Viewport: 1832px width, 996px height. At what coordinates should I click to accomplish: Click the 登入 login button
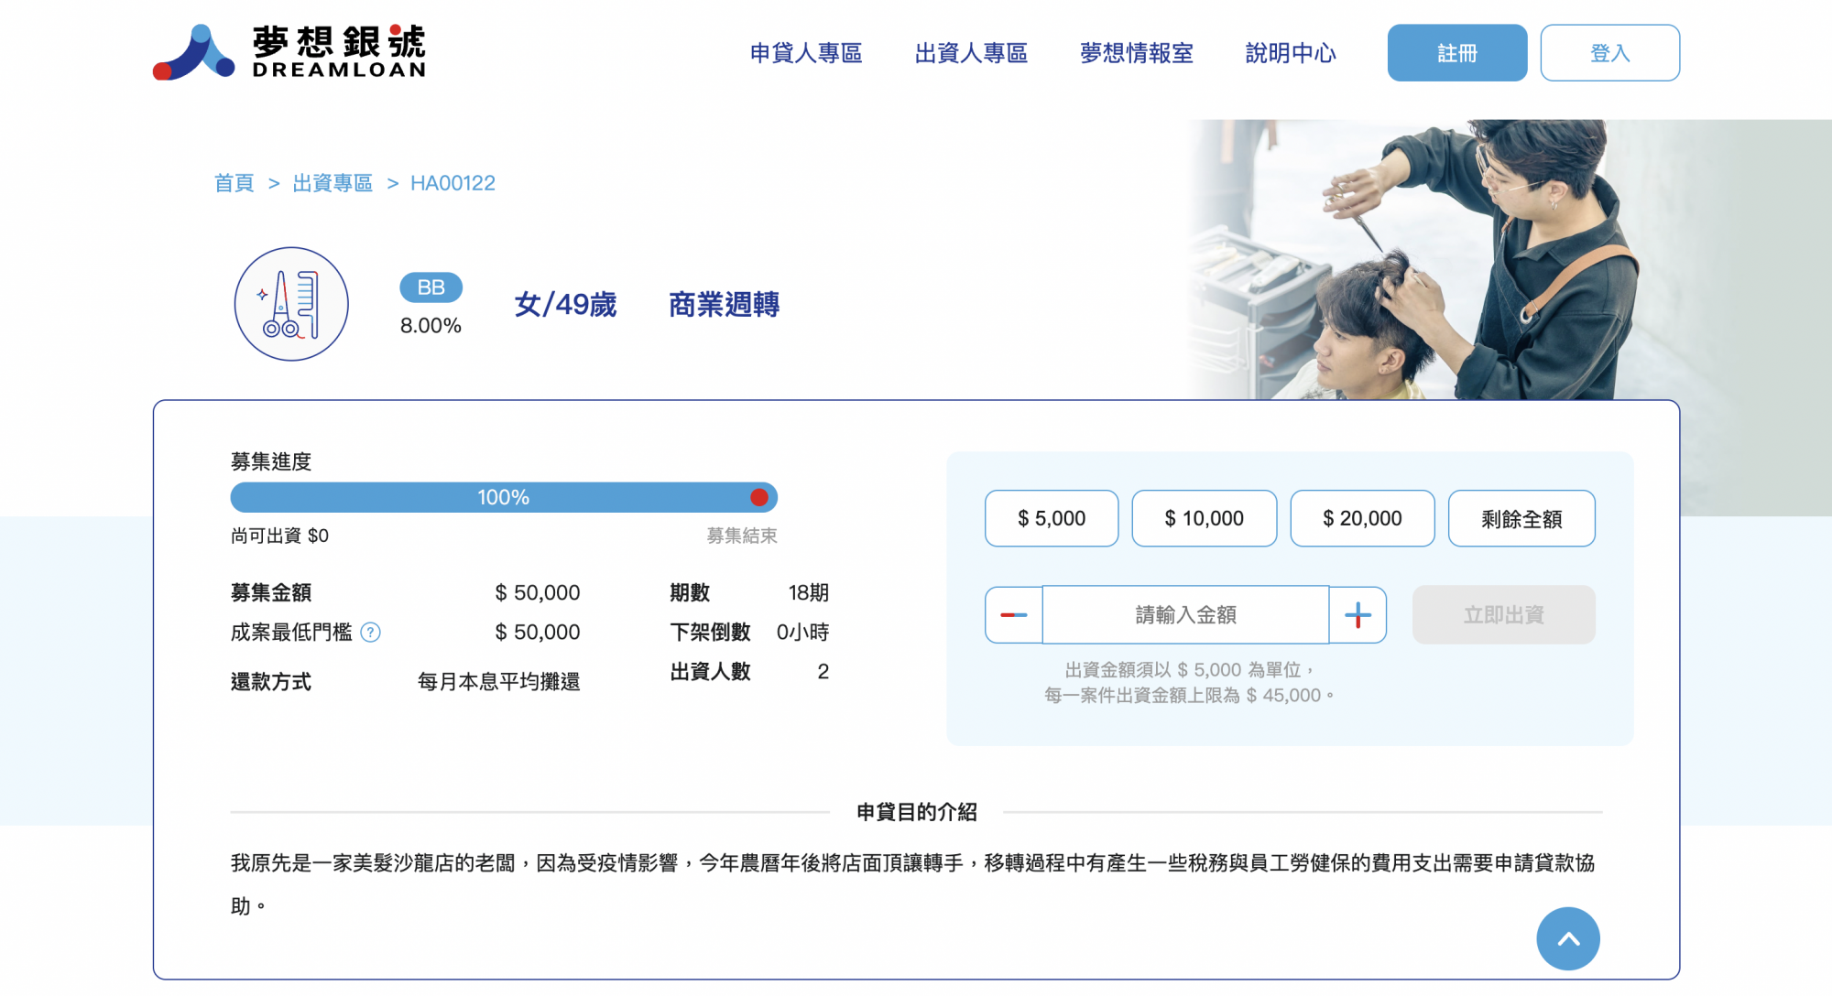[1609, 53]
